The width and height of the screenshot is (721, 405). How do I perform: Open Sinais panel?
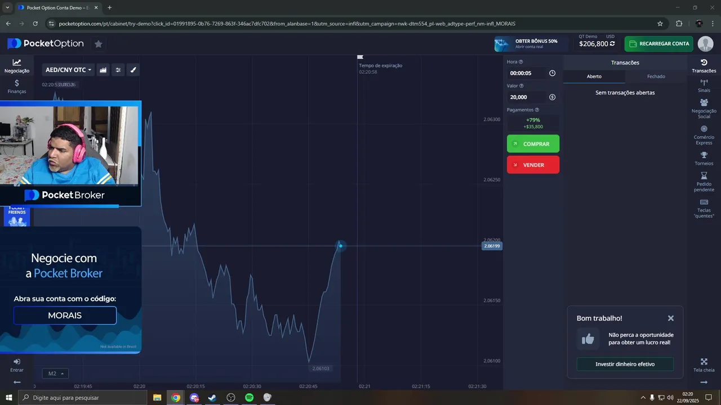(x=704, y=86)
